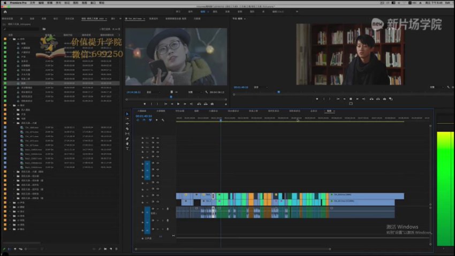The image size is (455, 256).
Task: Open the Program monitor zoom level dropdown
Action: pos(260,87)
